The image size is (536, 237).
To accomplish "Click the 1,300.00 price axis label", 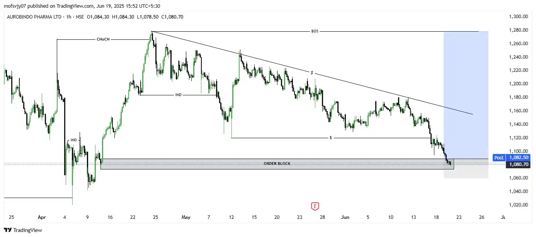I will pos(519,17).
